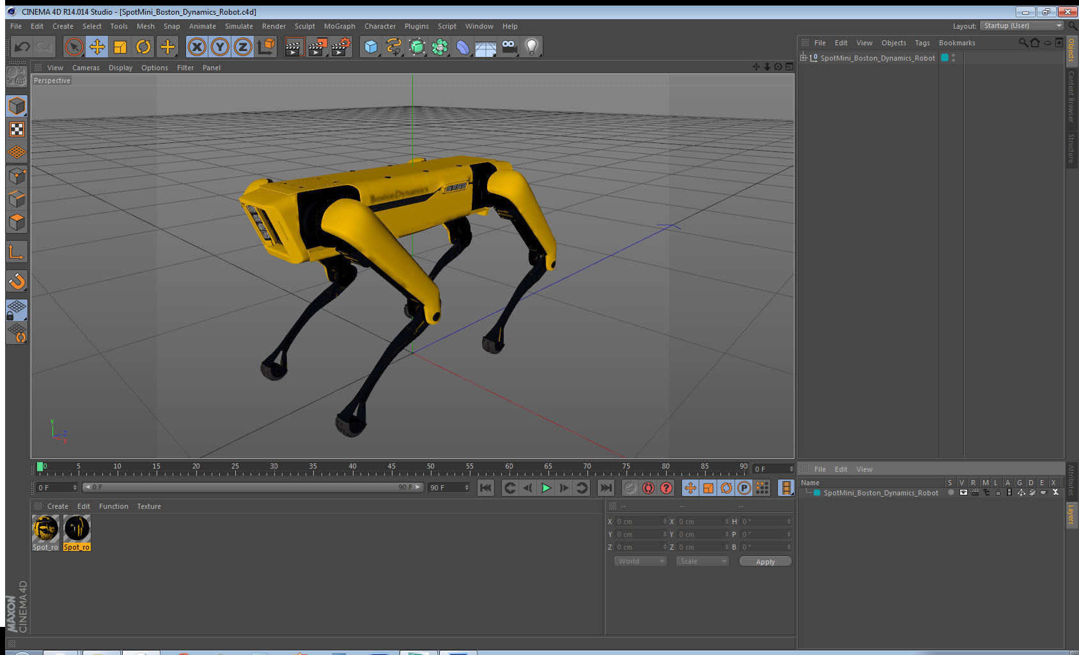Screen dimensions: 1079x655
Task: Click the Apply coordinates button
Action: point(765,561)
